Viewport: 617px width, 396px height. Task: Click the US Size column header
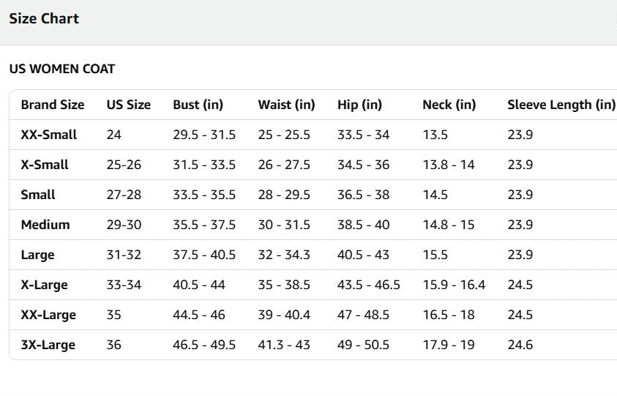(129, 105)
